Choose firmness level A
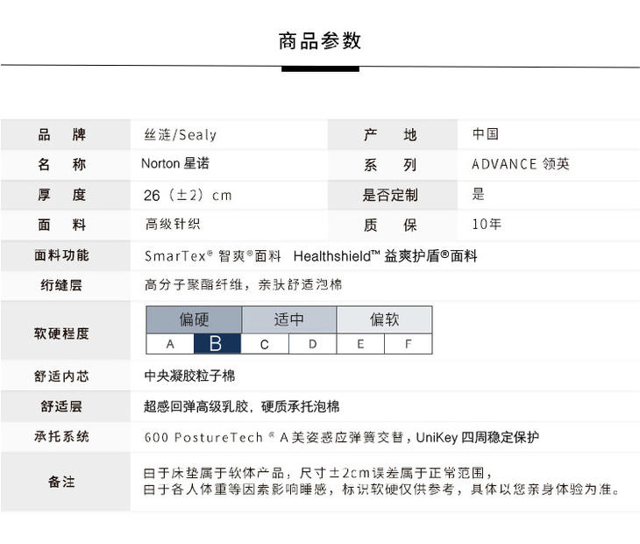Screen dimensions: 640x544 click(170, 344)
